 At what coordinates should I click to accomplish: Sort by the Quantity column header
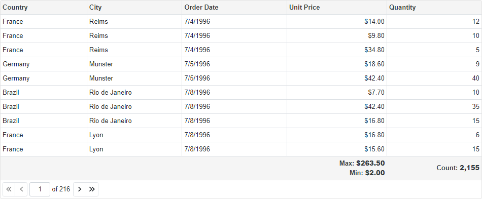(x=434, y=8)
